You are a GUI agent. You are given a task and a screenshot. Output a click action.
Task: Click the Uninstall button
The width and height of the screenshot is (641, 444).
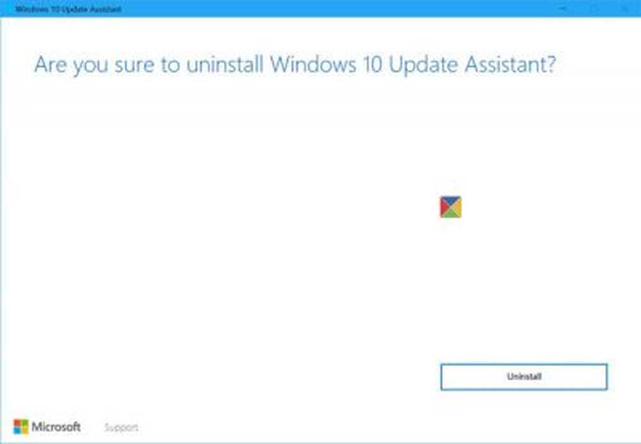pos(524,377)
